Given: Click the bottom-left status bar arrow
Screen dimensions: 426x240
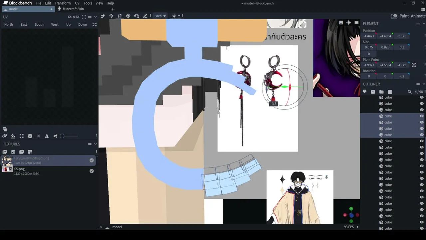Looking at the screenshot, I should pos(101,227).
